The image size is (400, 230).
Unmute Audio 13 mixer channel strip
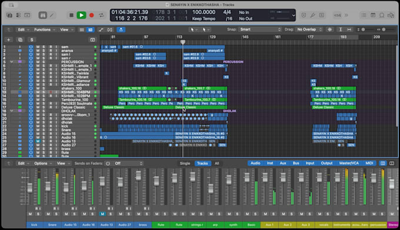coord(102,214)
